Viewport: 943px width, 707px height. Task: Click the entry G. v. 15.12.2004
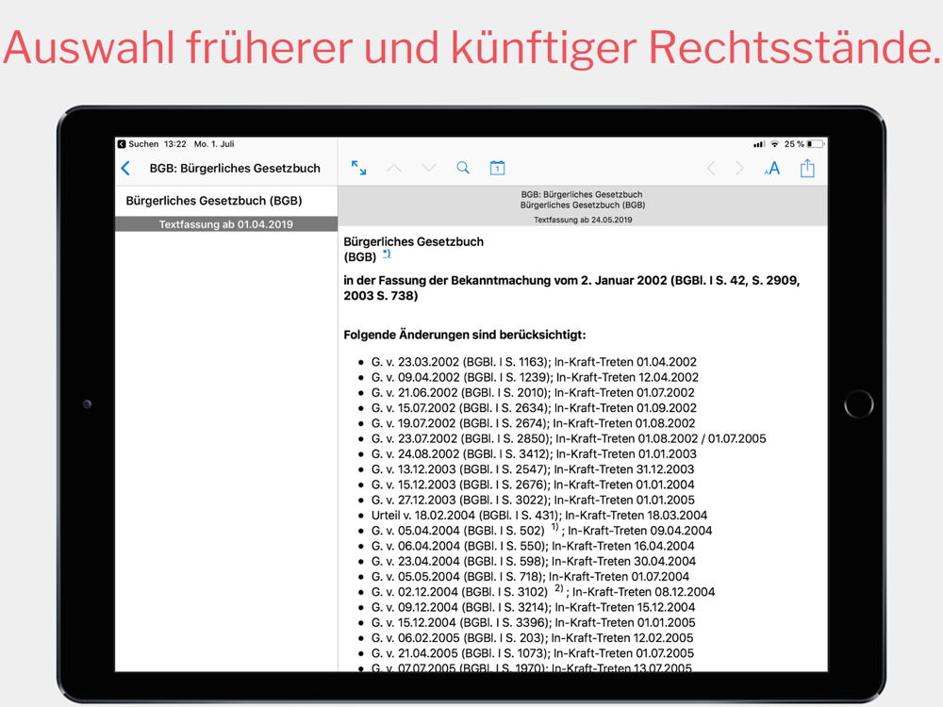tap(533, 623)
